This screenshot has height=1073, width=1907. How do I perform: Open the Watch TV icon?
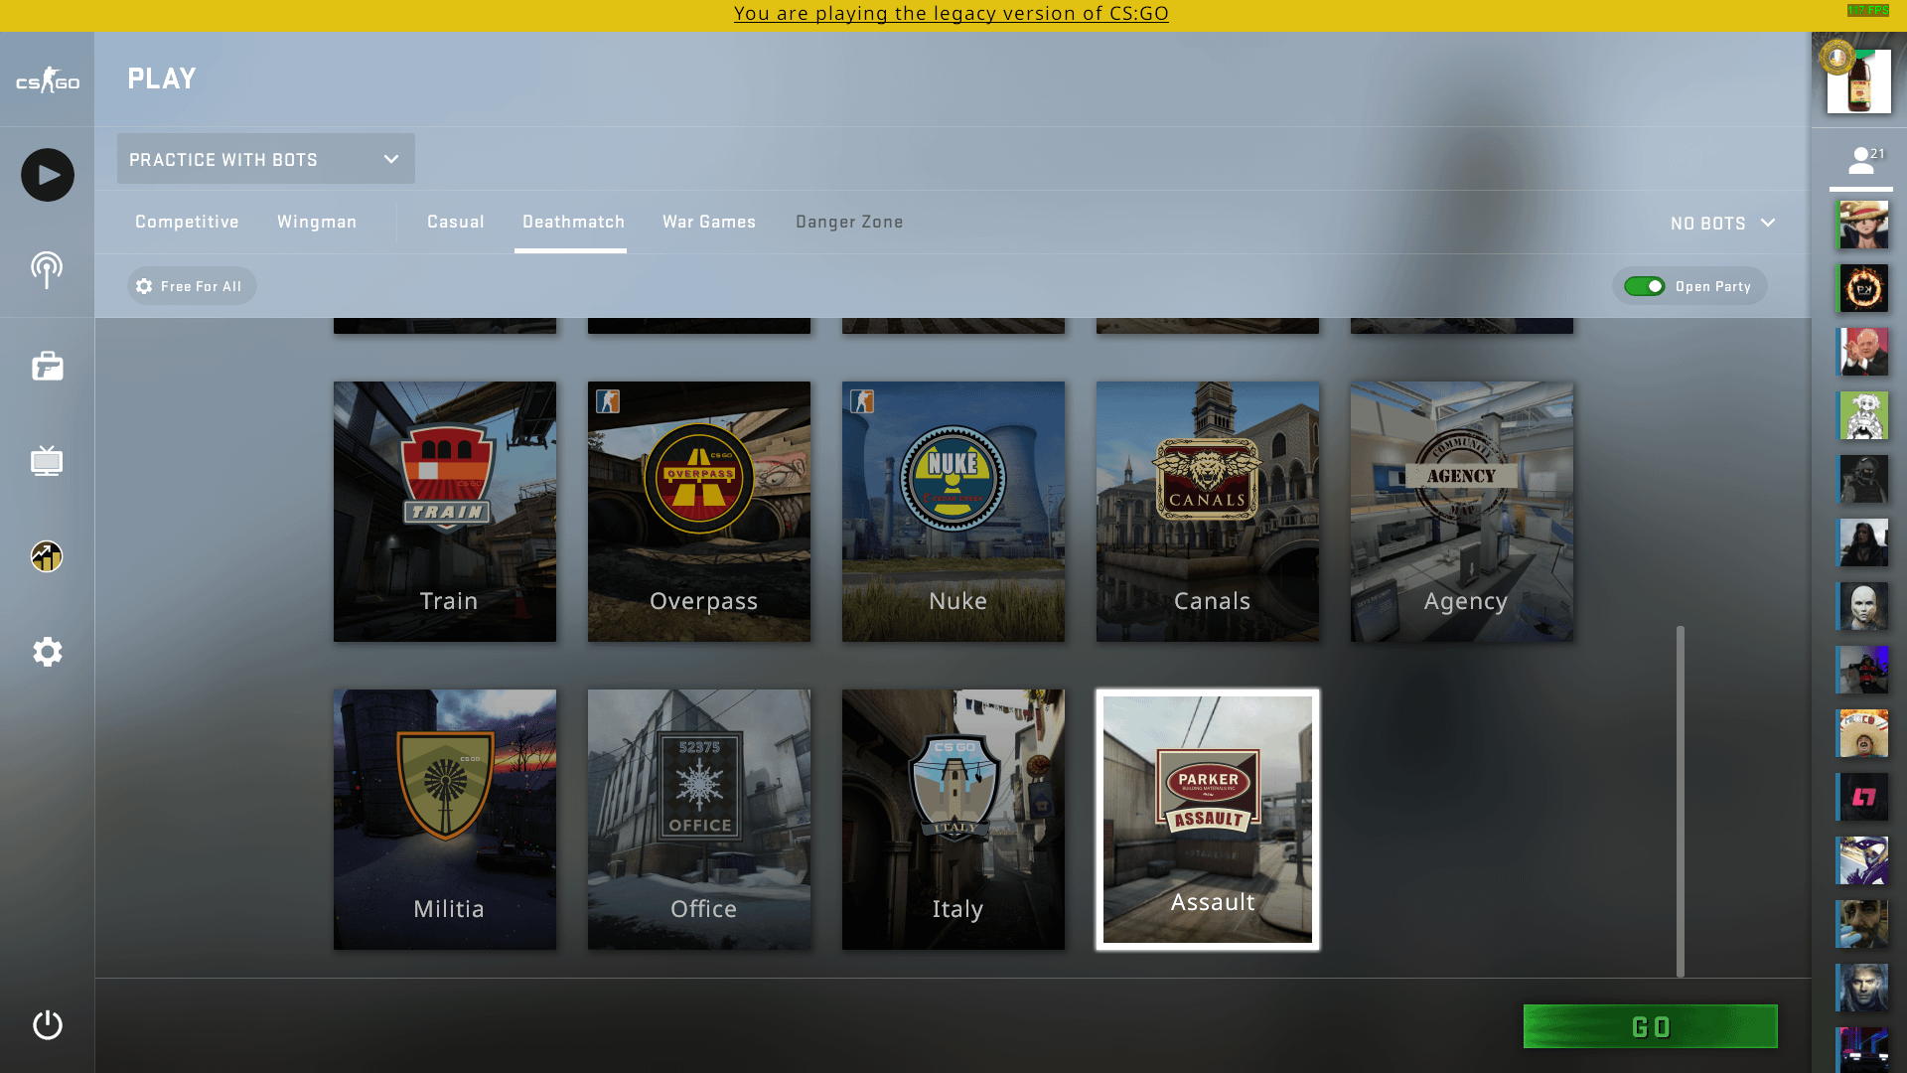point(47,461)
